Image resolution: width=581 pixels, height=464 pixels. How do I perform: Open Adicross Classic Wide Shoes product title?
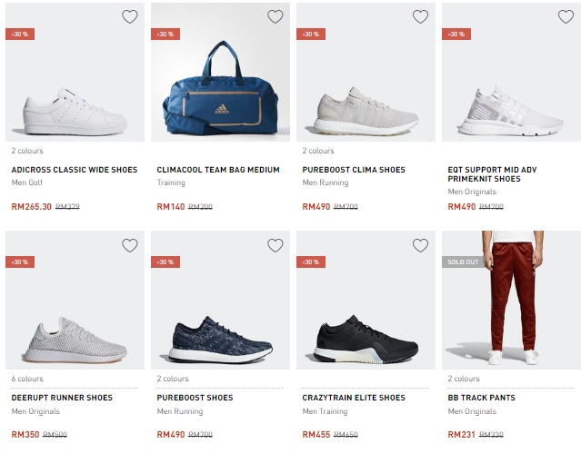(x=75, y=170)
